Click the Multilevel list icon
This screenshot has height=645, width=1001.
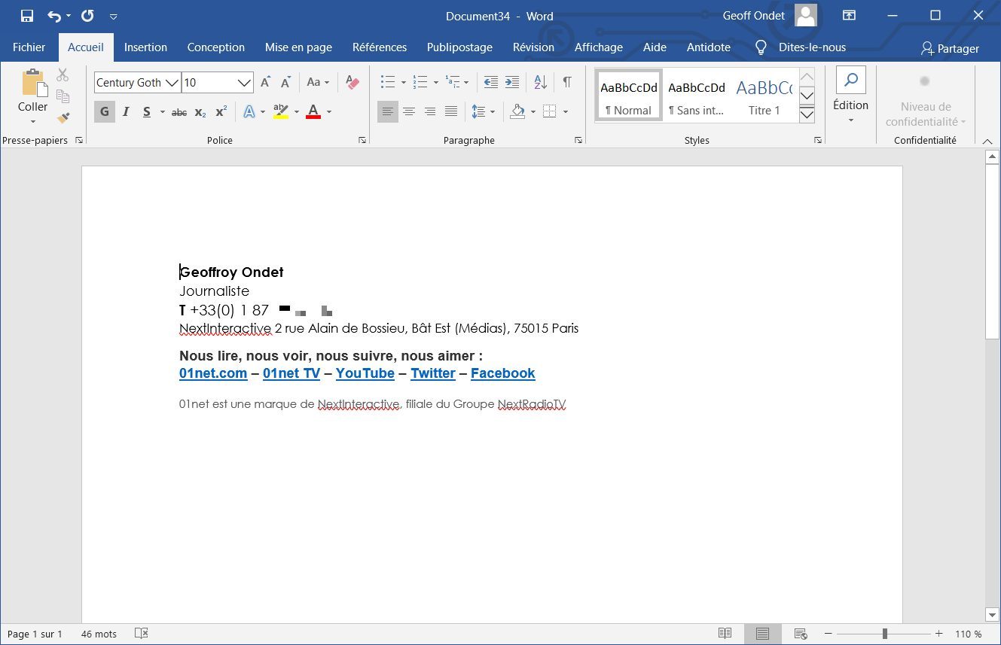click(x=453, y=82)
